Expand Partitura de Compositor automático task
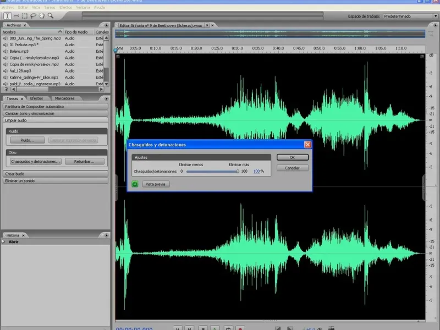The height and width of the screenshot is (330, 440). click(56, 107)
